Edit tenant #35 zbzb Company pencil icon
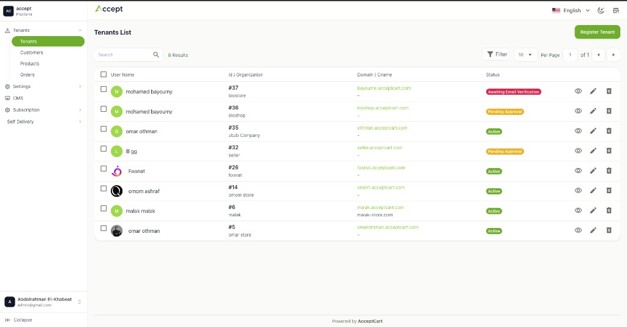Viewport: 627px width, 327px height. coord(593,131)
